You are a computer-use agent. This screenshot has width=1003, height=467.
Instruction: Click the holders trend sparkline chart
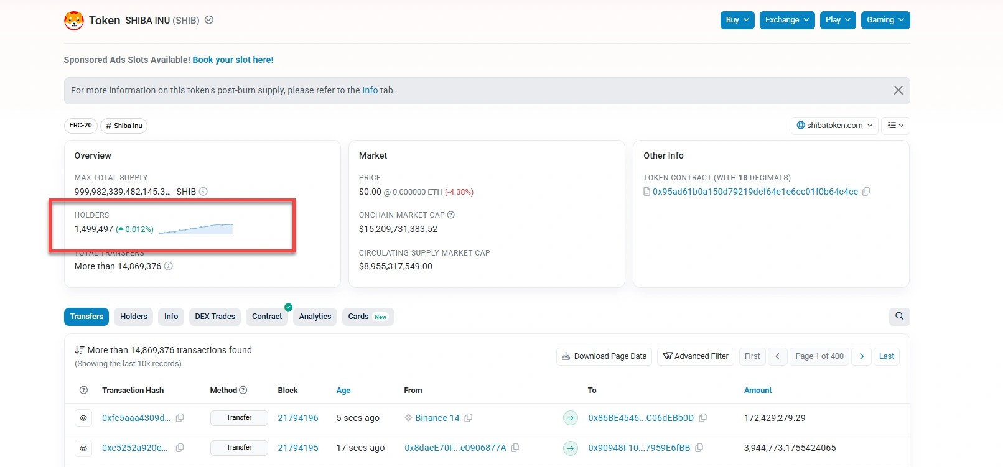point(195,229)
